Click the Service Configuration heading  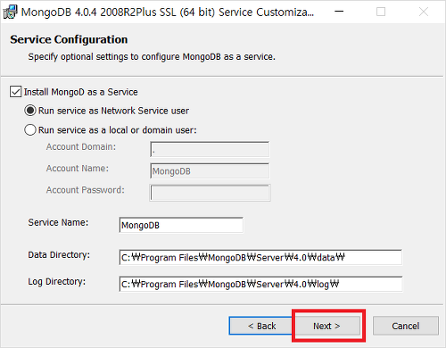69,39
